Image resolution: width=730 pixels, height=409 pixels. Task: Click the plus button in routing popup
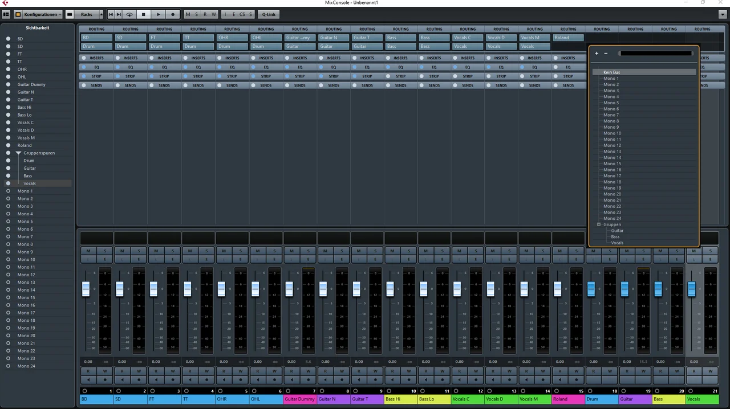pyautogui.click(x=597, y=54)
